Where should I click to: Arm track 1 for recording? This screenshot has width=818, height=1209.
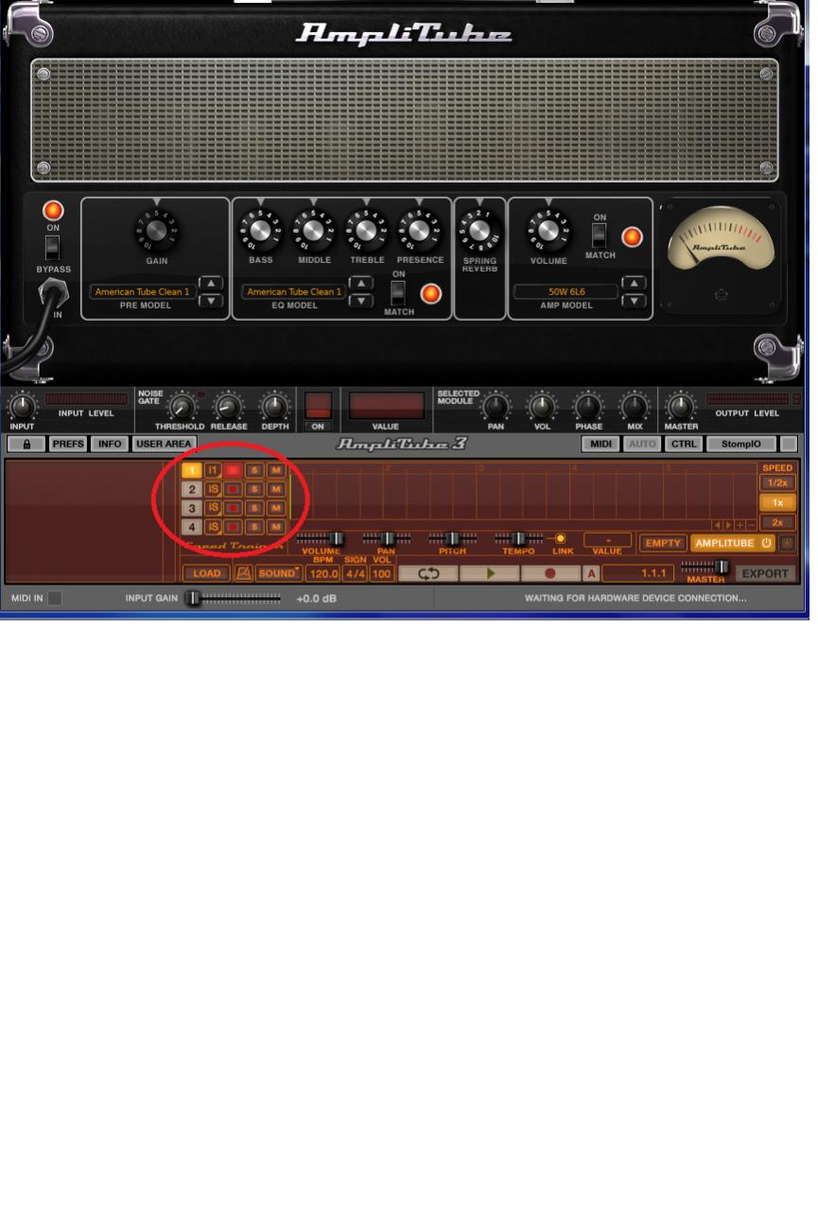pyautogui.click(x=233, y=470)
